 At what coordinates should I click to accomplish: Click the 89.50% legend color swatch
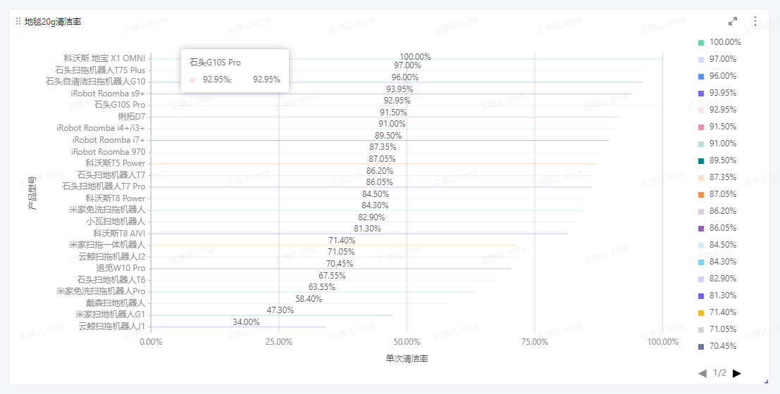coord(701,160)
